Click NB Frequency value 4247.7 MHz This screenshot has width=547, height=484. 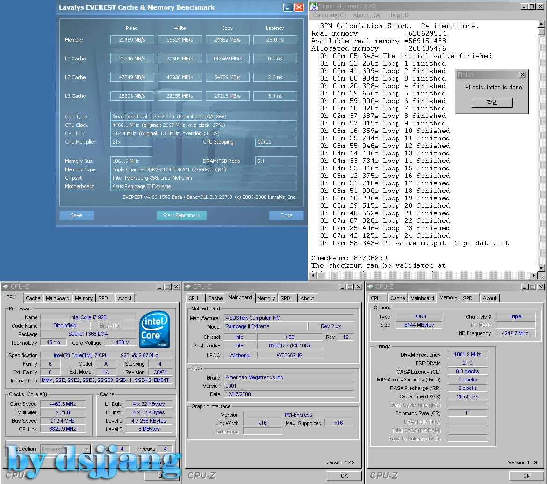tap(515, 333)
